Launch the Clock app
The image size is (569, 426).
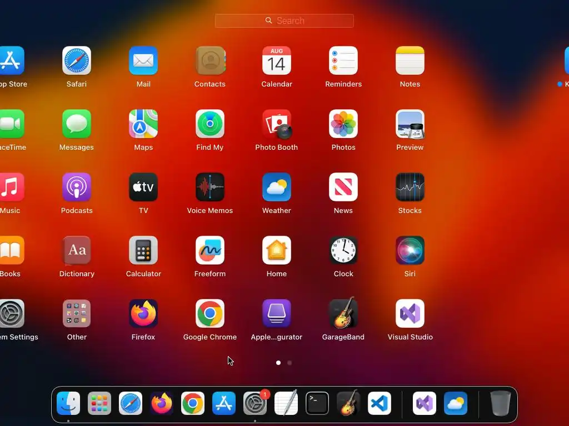pyautogui.click(x=343, y=250)
